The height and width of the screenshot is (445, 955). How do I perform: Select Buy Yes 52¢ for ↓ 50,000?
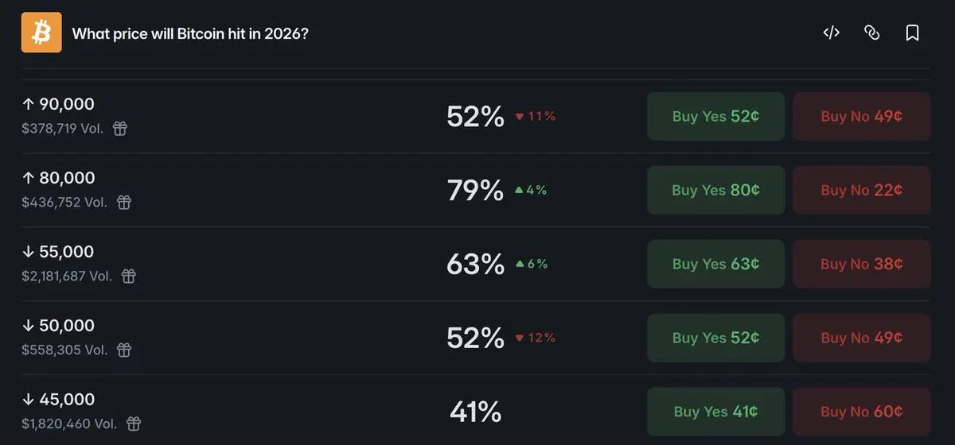point(715,339)
